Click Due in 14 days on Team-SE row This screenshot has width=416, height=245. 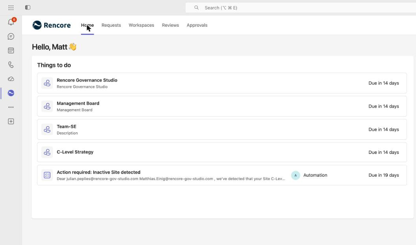[384, 130]
